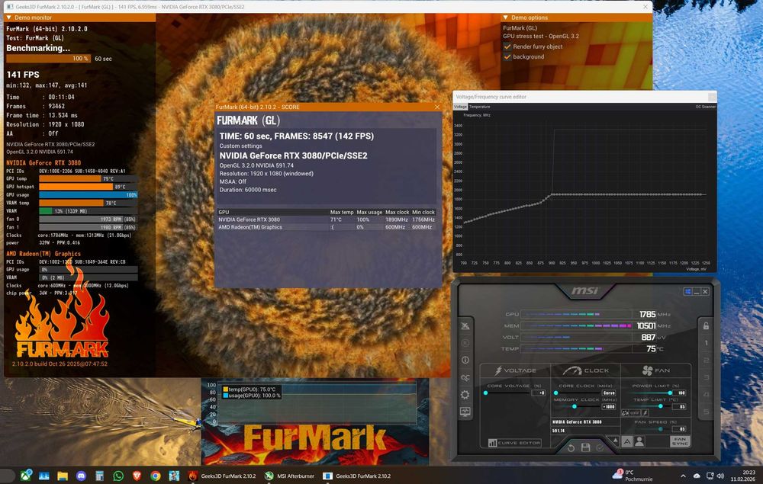Screen dimensions: 763x484
Task: Click the 'NVIDIA GeForce RTX 3080' row in score table
Action: coord(326,220)
